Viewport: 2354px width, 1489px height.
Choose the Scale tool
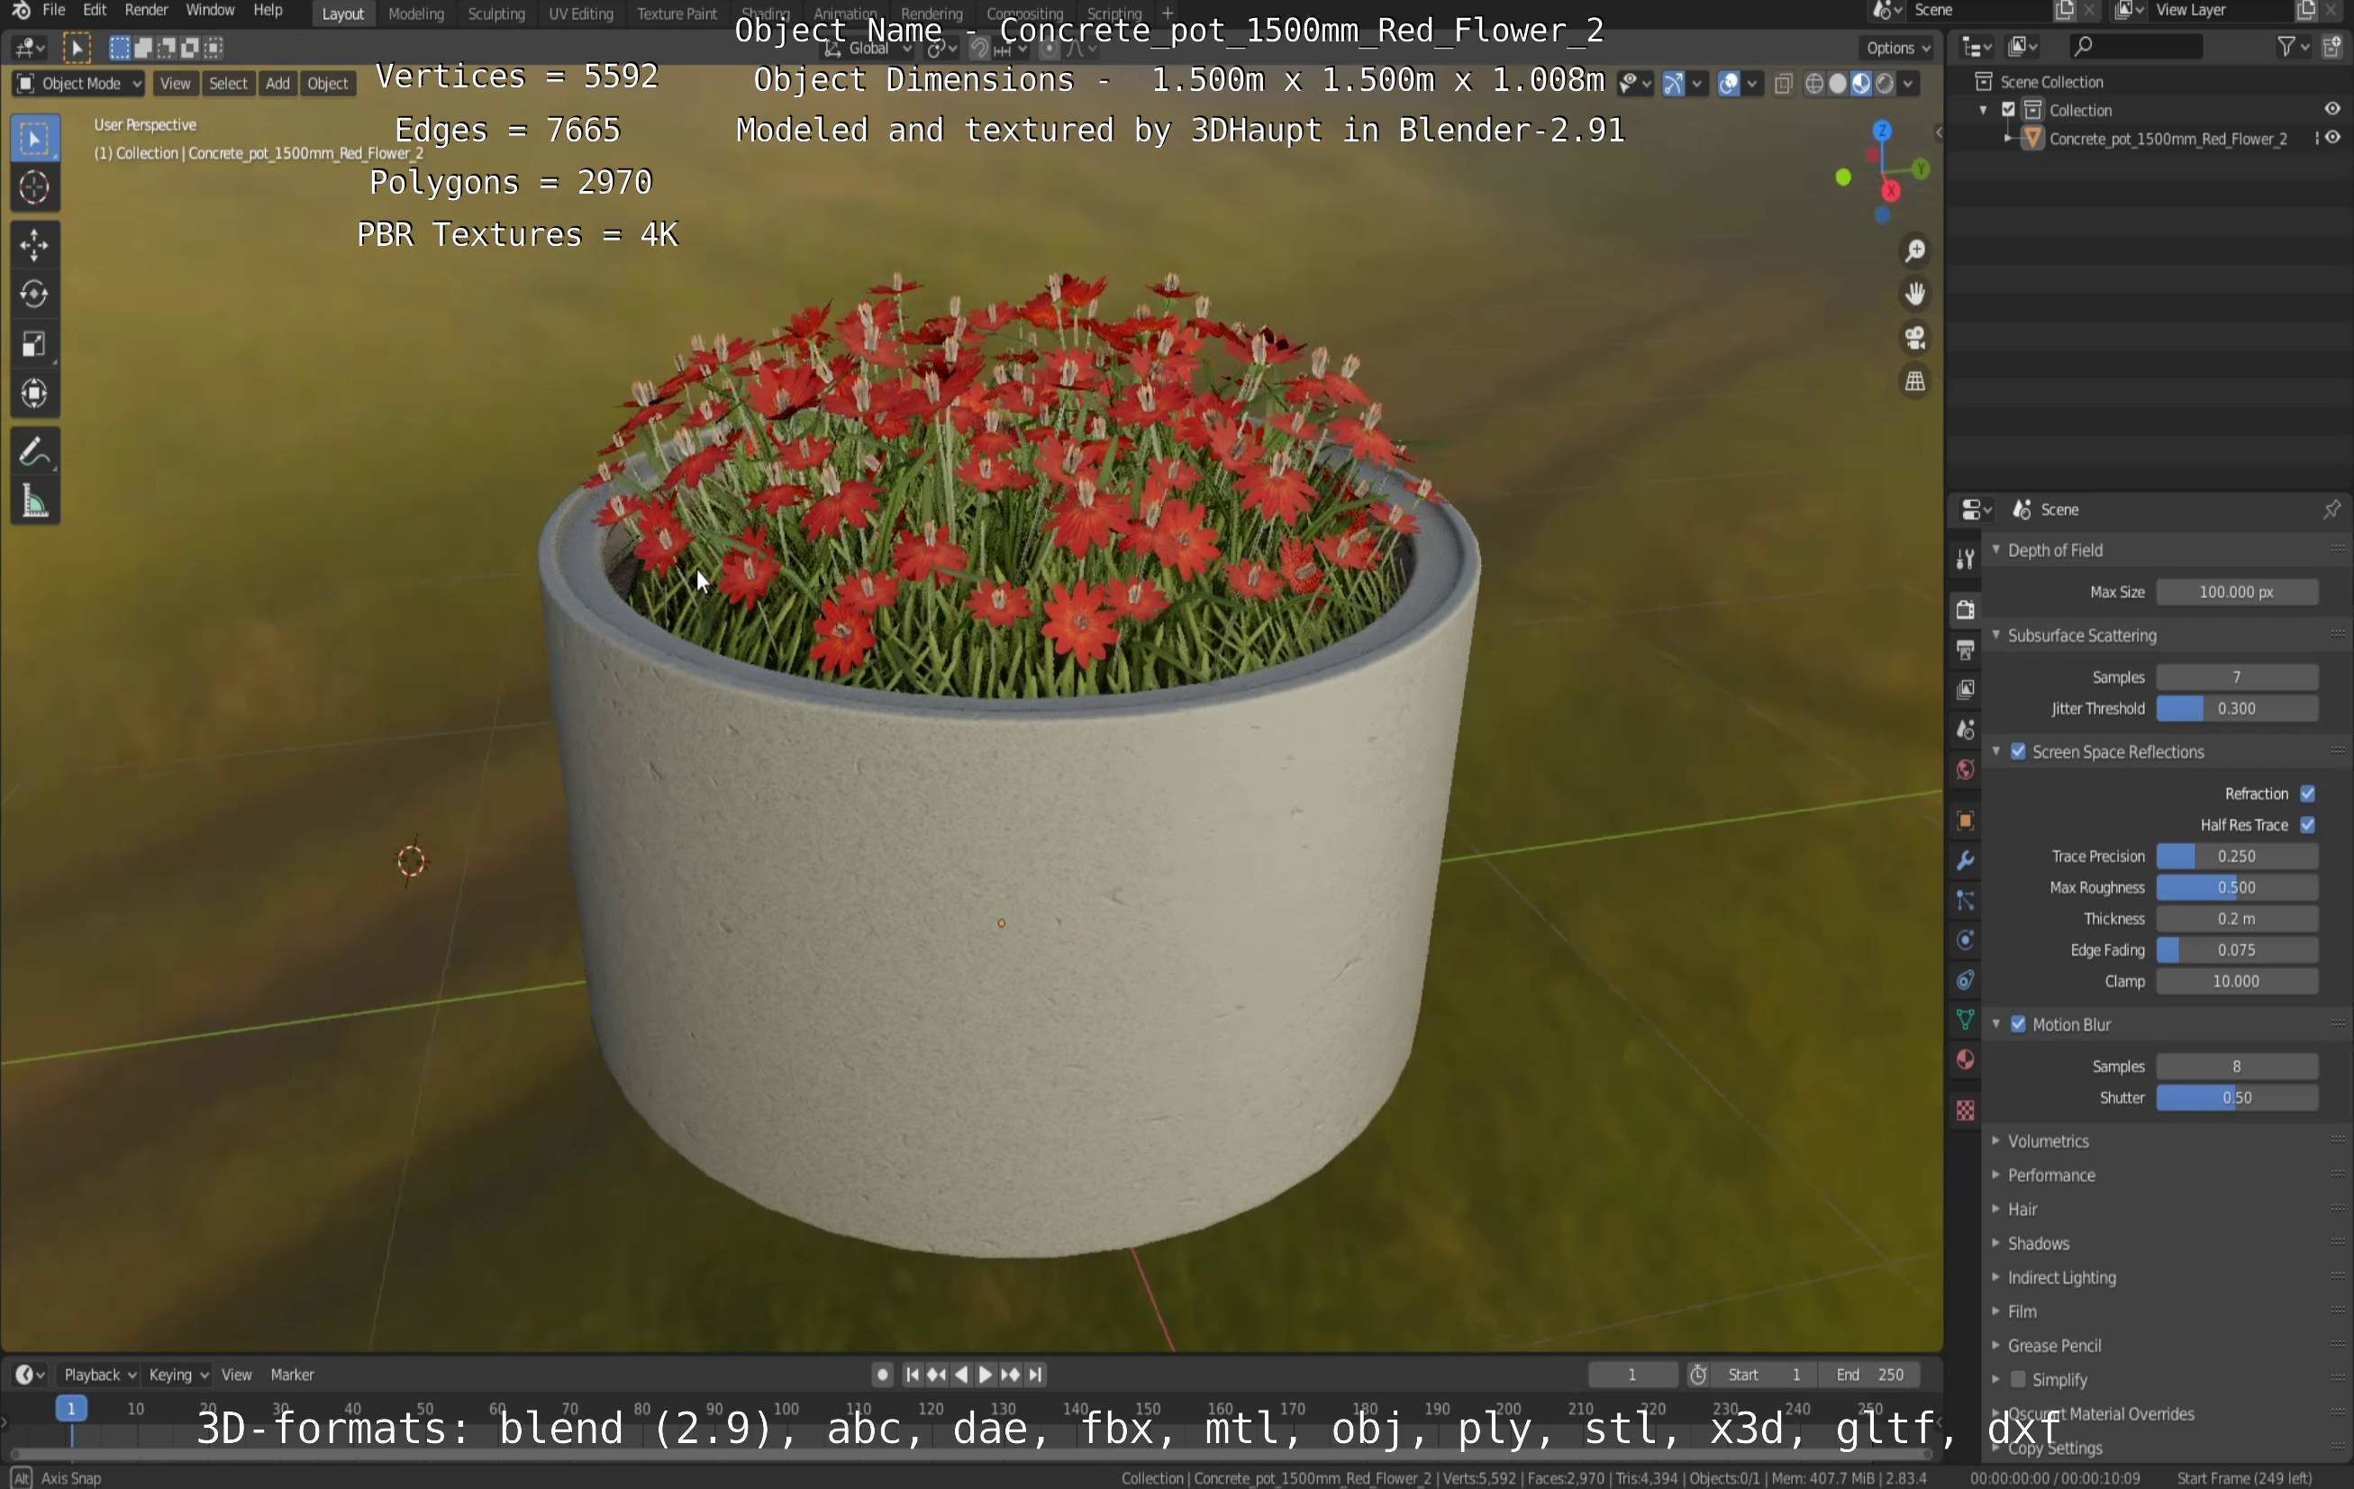[34, 344]
